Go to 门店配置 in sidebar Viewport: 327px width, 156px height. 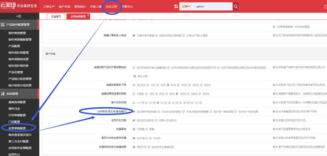click(x=14, y=122)
